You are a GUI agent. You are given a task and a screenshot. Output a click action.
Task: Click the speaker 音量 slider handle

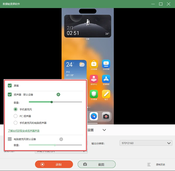51,102
